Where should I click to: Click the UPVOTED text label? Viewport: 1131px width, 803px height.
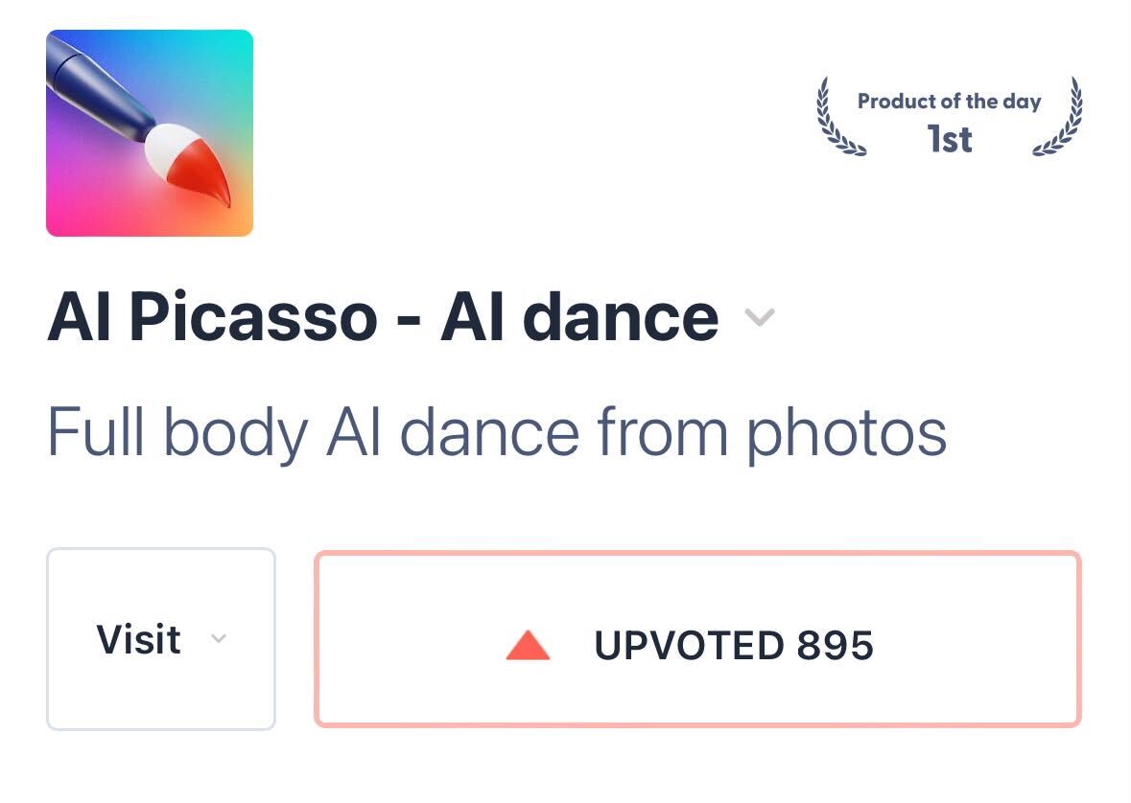689,645
